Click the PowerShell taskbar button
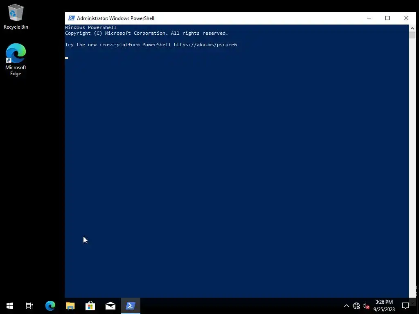 click(131, 306)
